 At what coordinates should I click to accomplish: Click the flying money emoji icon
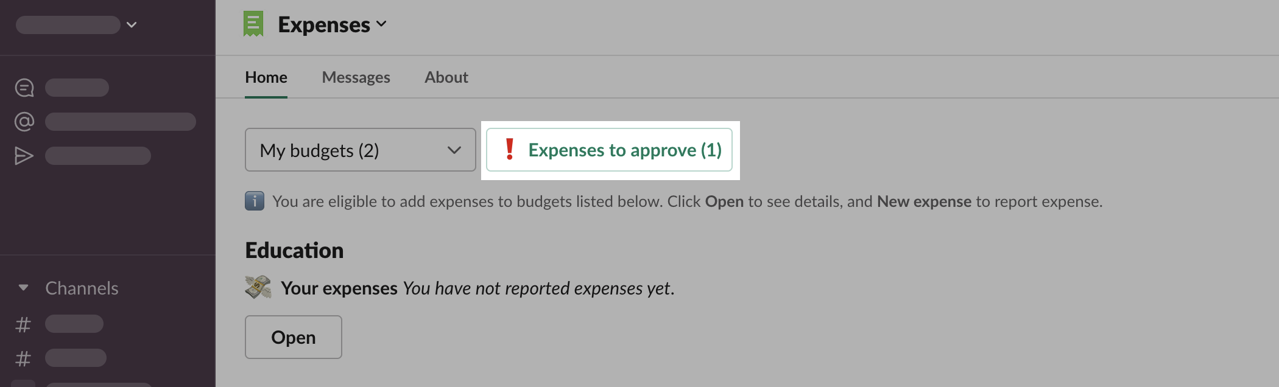(258, 287)
